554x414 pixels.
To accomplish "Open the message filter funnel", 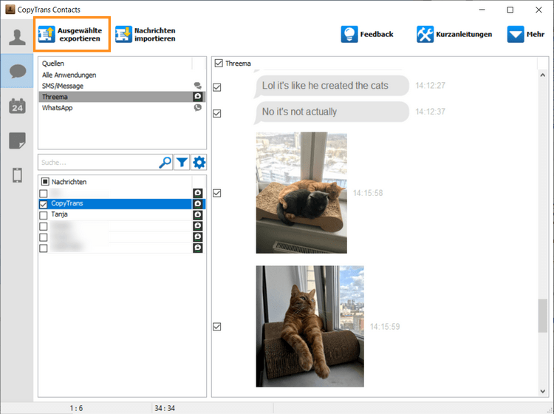I will click(x=182, y=163).
